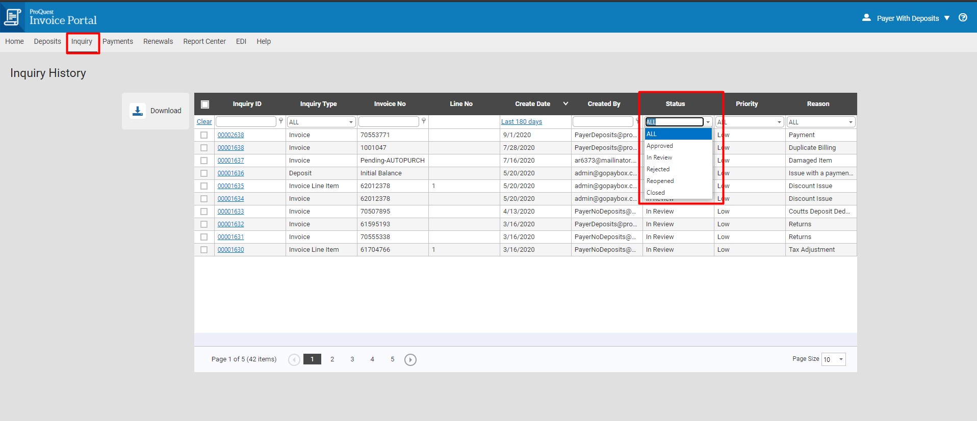Viewport: 977px width, 421px height.
Task: Check the box for inquiry 00001638
Action: point(204,148)
